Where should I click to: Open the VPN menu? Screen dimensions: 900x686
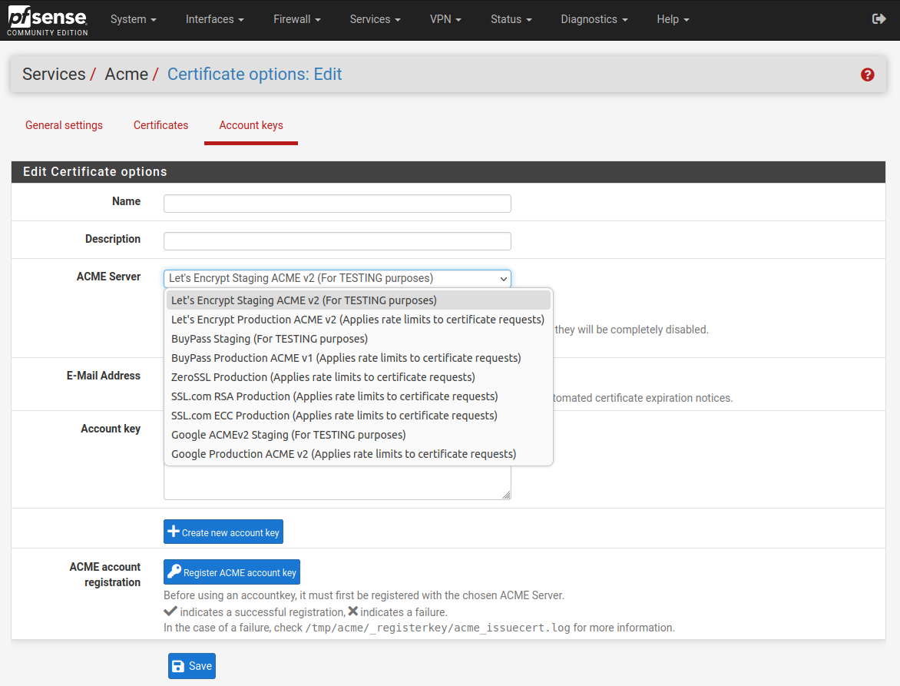(x=445, y=19)
